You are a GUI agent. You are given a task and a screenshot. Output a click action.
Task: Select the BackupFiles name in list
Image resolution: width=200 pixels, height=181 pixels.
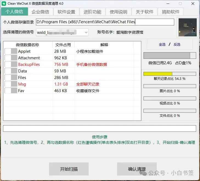point(29,65)
